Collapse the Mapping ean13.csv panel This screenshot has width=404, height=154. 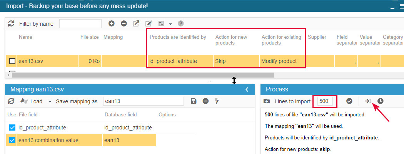point(247,89)
